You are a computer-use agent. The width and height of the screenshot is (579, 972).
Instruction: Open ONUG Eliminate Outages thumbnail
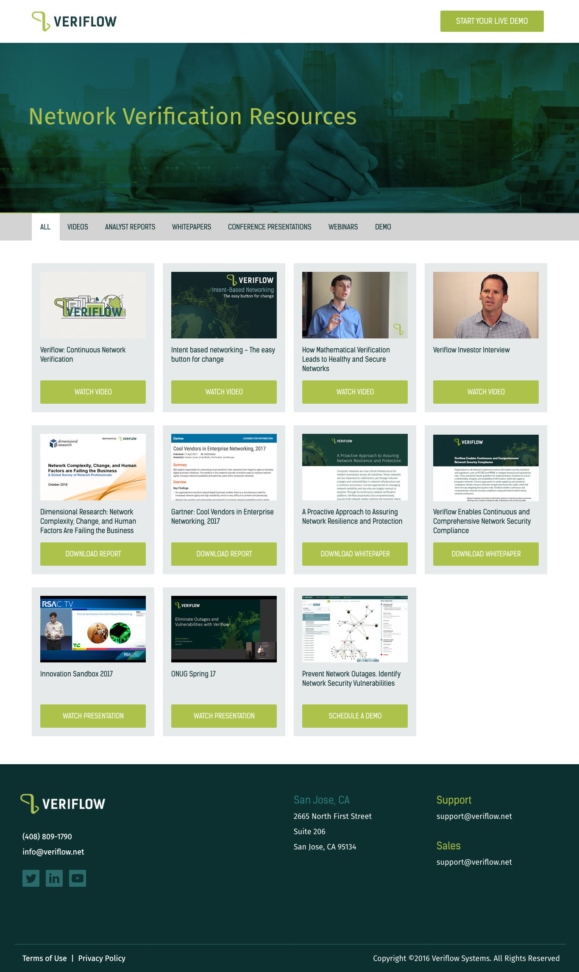pyautogui.click(x=224, y=629)
